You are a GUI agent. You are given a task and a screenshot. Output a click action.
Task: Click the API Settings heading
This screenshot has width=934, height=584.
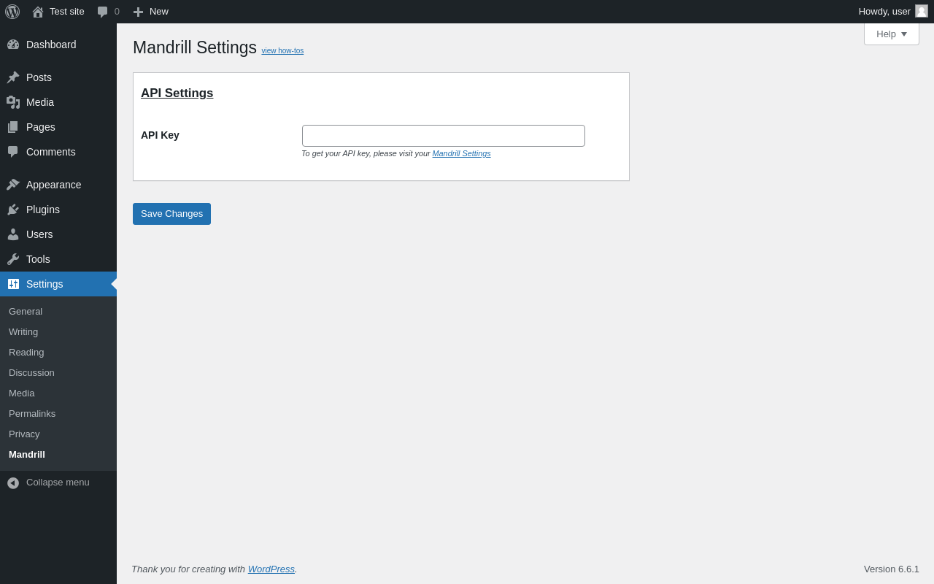point(177,93)
